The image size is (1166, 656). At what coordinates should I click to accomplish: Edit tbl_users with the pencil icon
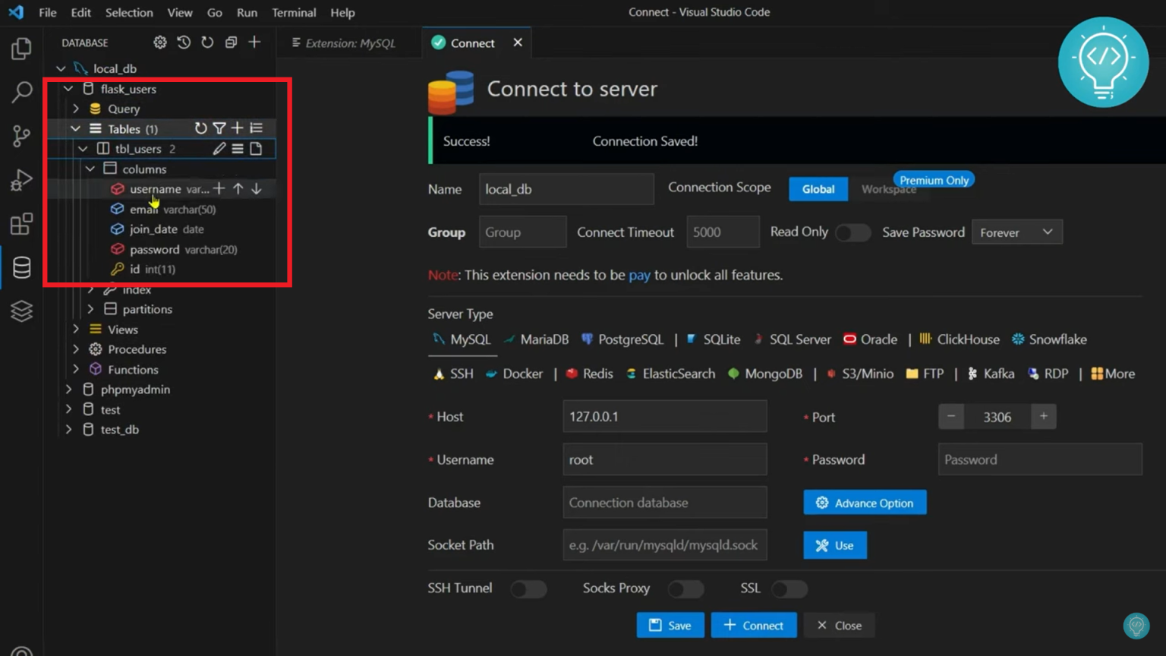pyautogui.click(x=219, y=148)
